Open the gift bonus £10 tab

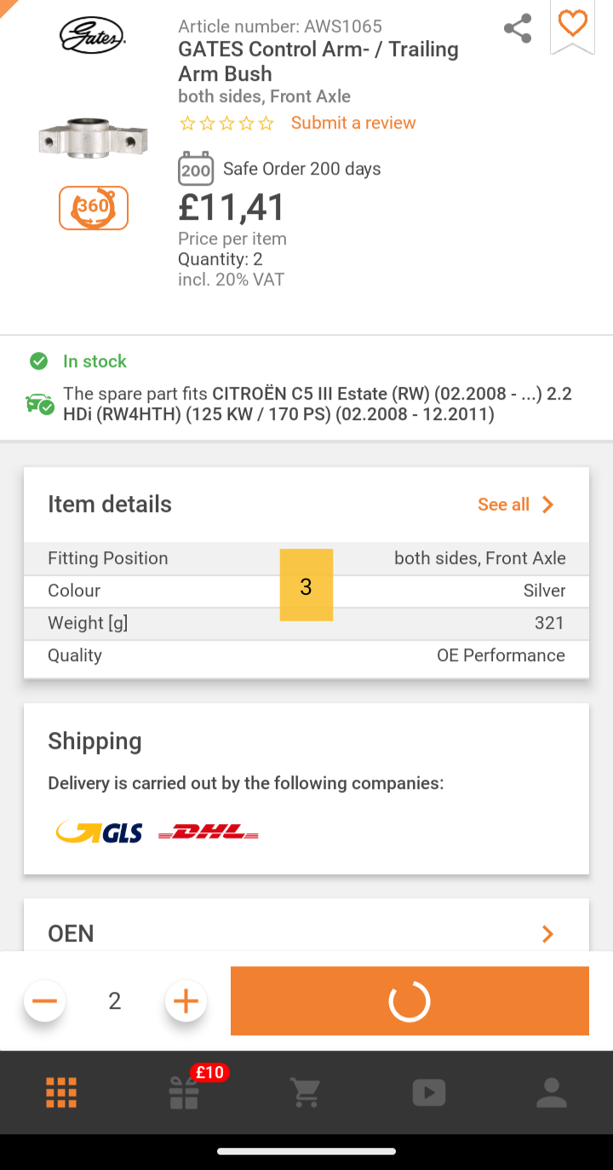pyautogui.click(x=185, y=1091)
